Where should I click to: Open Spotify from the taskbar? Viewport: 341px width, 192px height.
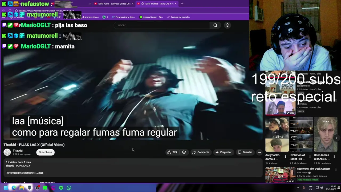(x=61, y=188)
